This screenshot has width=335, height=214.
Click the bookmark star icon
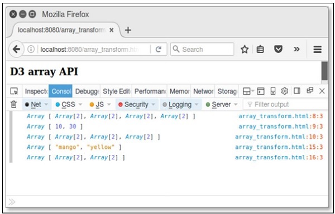click(245, 50)
